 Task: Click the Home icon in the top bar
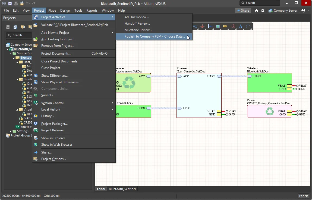[x=257, y=11]
